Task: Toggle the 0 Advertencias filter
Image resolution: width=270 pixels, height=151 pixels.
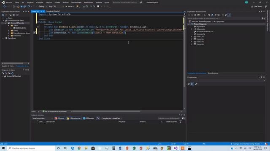Action: 74,118
